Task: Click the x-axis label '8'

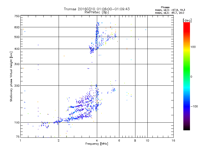Action: pyautogui.click(x=135, y=141)
